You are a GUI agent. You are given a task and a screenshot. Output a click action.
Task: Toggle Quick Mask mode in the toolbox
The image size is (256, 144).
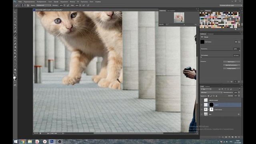(15, 82)
